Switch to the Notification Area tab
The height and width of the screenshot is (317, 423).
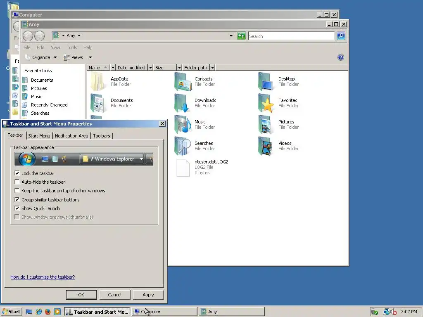[x=71, y=136]
